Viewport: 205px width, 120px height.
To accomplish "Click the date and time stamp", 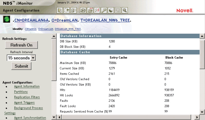I will (74, 3).
